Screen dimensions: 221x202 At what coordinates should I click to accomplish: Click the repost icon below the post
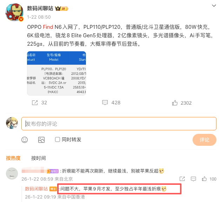(35, 103)
